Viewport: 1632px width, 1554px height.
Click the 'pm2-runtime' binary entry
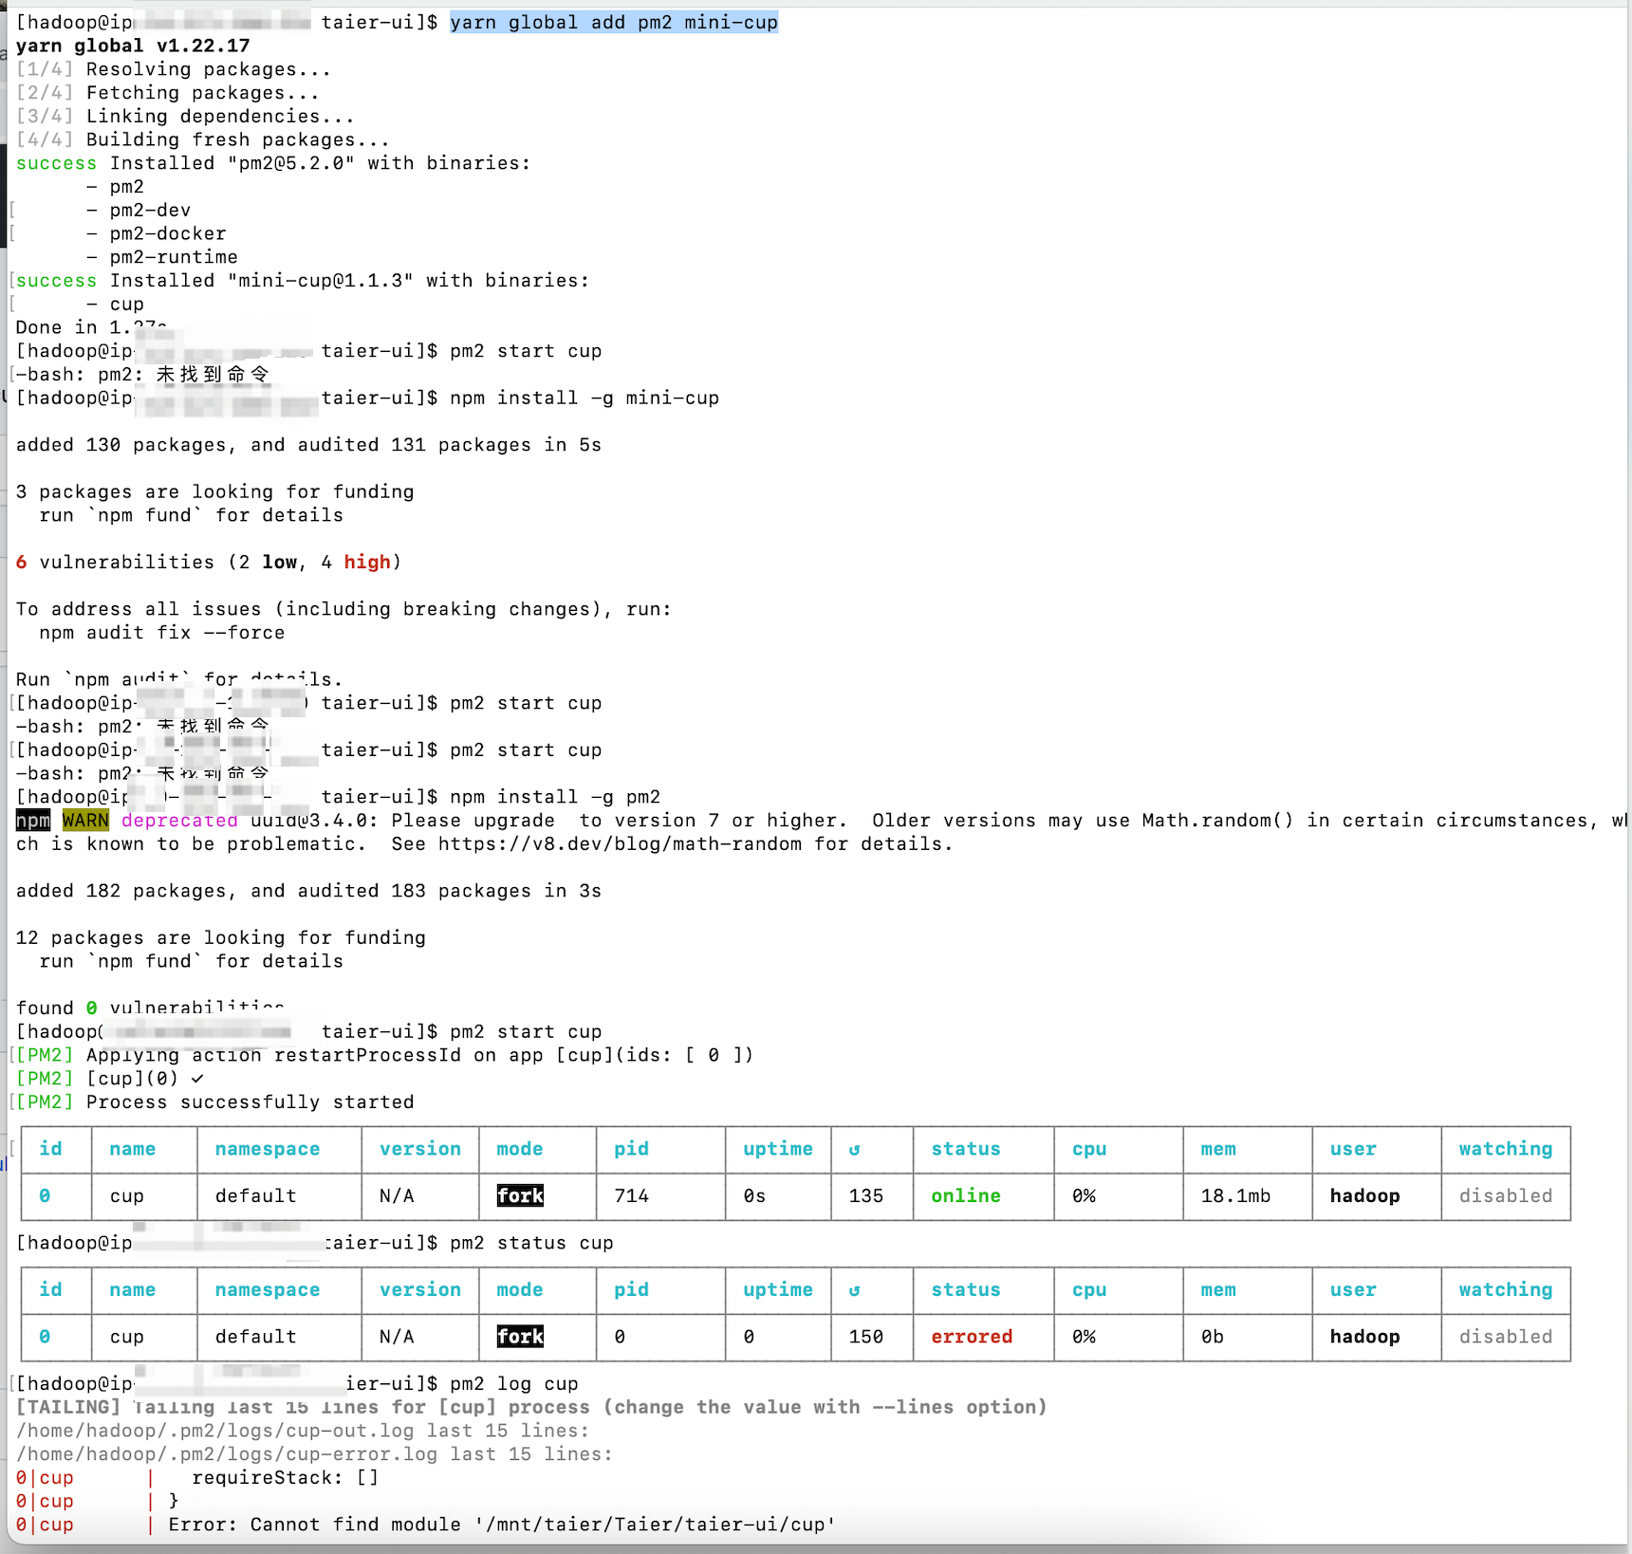[174, 257]
